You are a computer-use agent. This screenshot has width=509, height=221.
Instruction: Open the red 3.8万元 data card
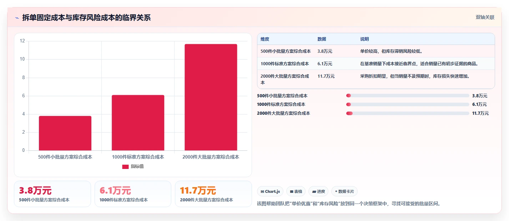pyautogui.click(x=52, y=194)
